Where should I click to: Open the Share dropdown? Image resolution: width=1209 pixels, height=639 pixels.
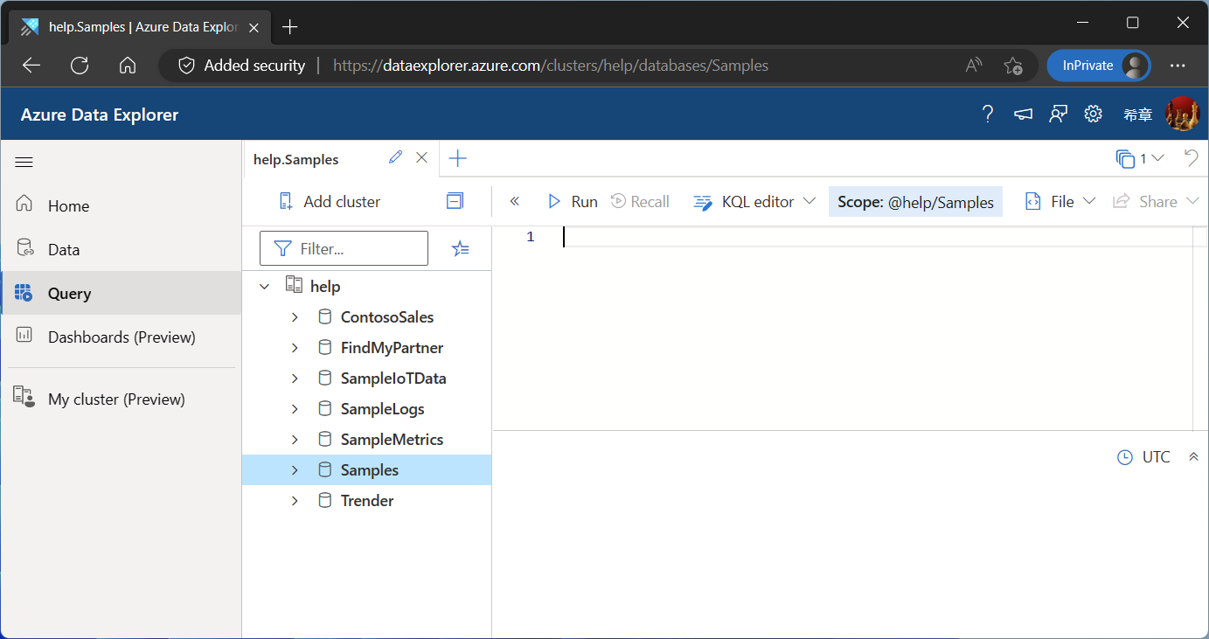coord(1157,201)
